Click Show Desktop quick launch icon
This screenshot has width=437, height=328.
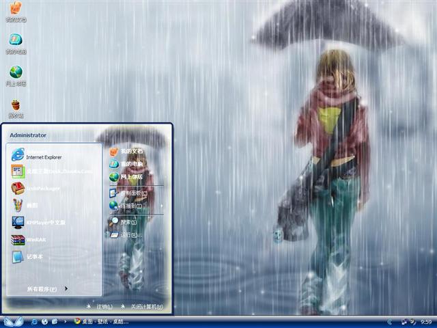[x=55, y=322]
